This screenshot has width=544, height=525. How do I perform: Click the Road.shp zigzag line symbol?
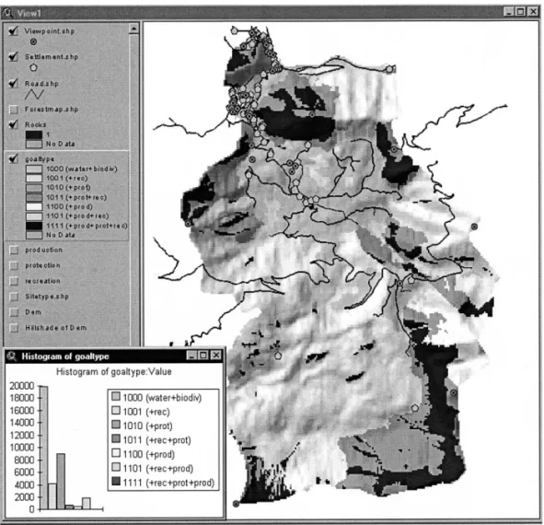point(34,94)
